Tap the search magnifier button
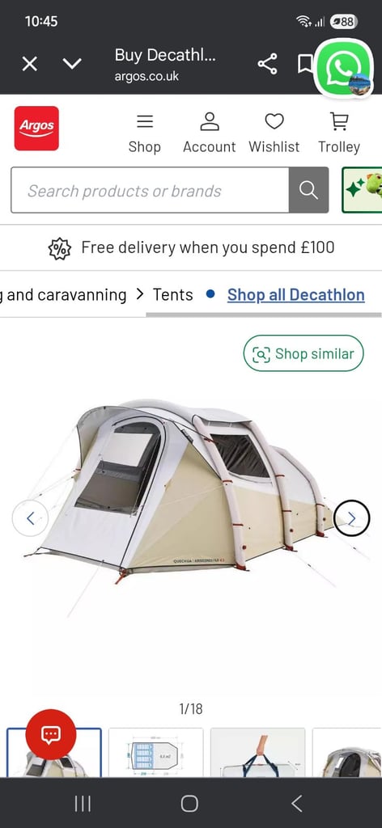The width and height of the screenshot is (382, 828). pyautogui.click(x=308, y=190)
